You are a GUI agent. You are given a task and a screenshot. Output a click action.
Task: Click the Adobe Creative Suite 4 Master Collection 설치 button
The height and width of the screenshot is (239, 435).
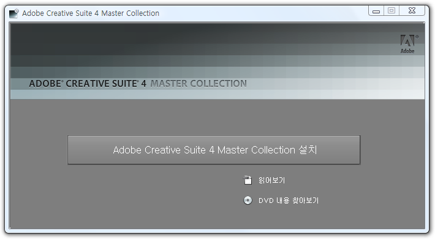[214, 150]
